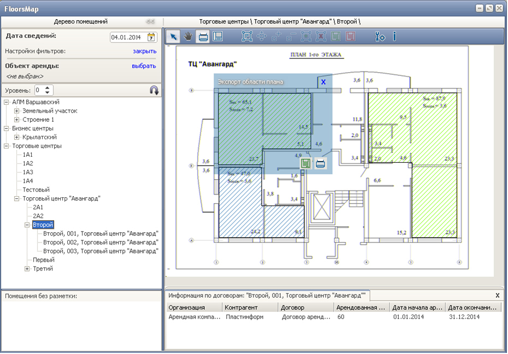The width and height of the screenshot is (508, 354).
Task: Select the contracts information tab
Action: pos(267,295)
